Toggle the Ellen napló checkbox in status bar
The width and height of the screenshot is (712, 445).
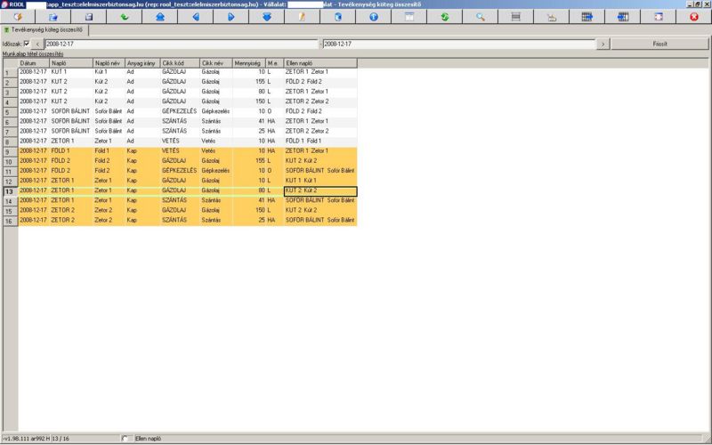pos(125,439)
